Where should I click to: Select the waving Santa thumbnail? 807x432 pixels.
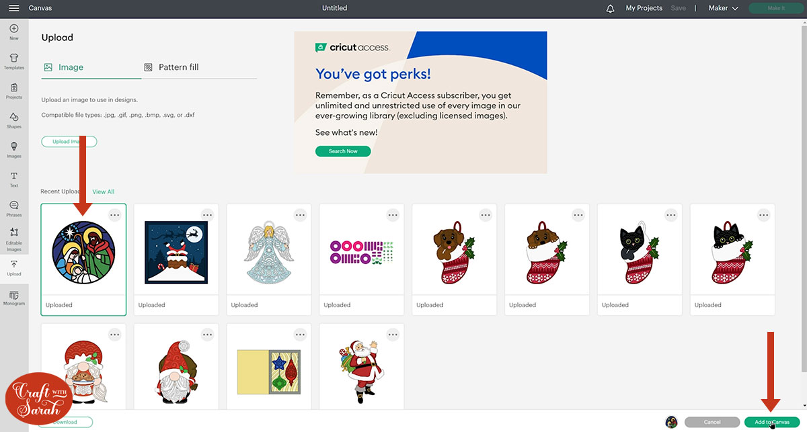pyautogui.click(x=362, y=371)
